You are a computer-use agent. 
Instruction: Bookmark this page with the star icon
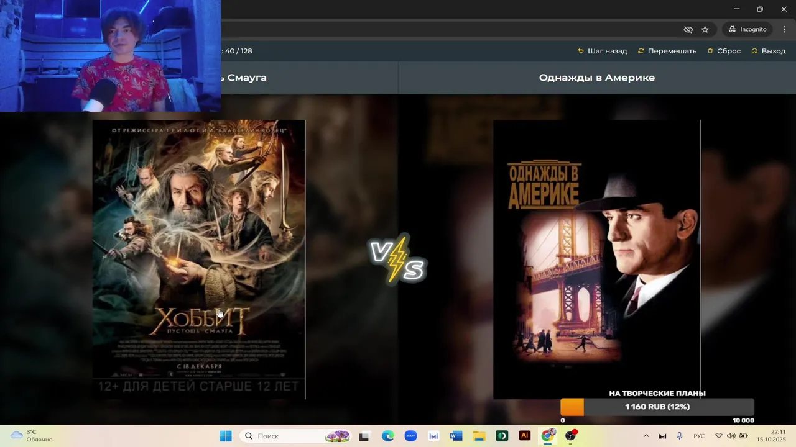705,29
